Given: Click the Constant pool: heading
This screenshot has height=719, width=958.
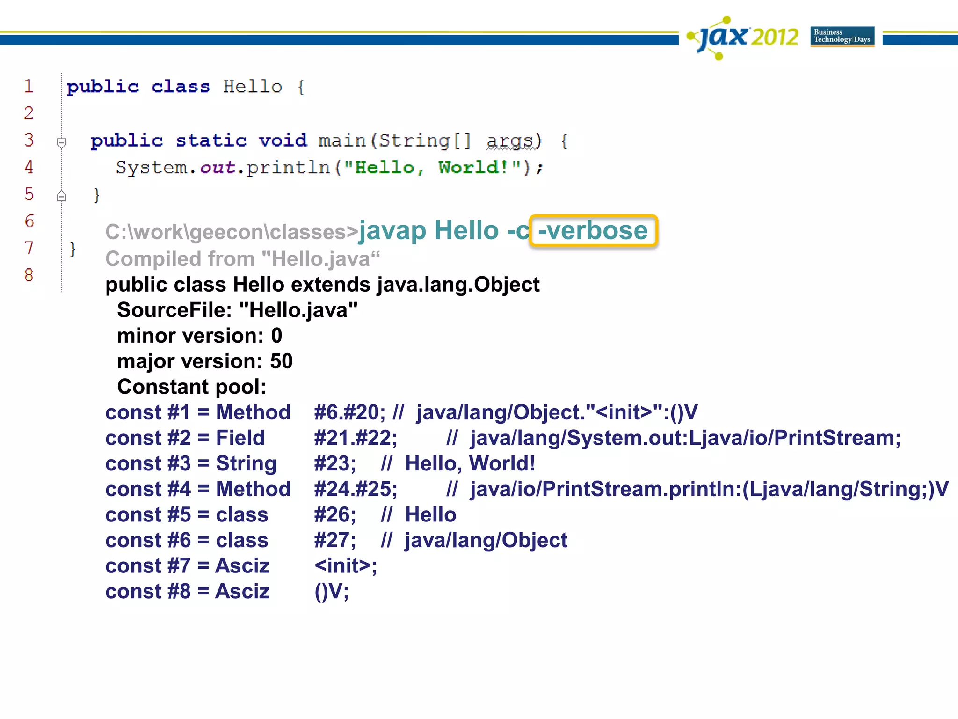Looking at the screenshot, I should click(x=191, y=387).
